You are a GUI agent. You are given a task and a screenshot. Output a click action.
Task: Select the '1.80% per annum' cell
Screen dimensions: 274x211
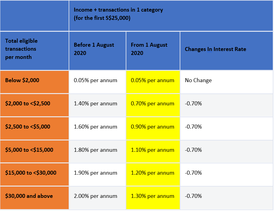[96, 150]
